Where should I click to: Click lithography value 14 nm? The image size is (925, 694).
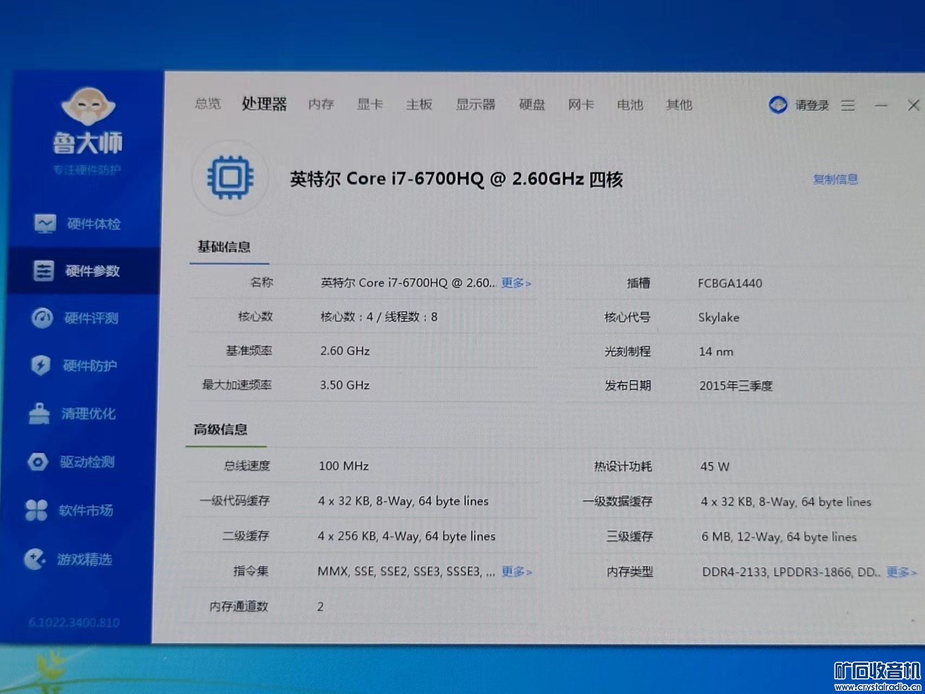pos(716,351)
